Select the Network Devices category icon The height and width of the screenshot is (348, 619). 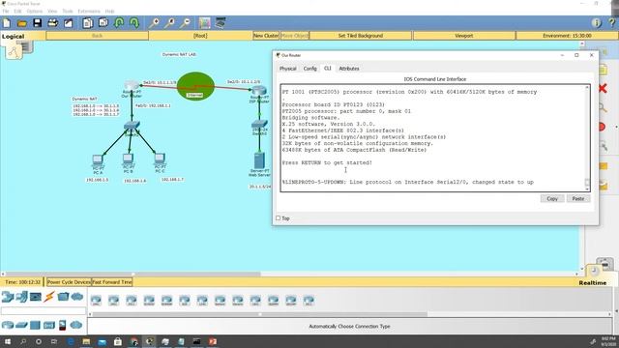pyautogui.click(x=8, y=297)
